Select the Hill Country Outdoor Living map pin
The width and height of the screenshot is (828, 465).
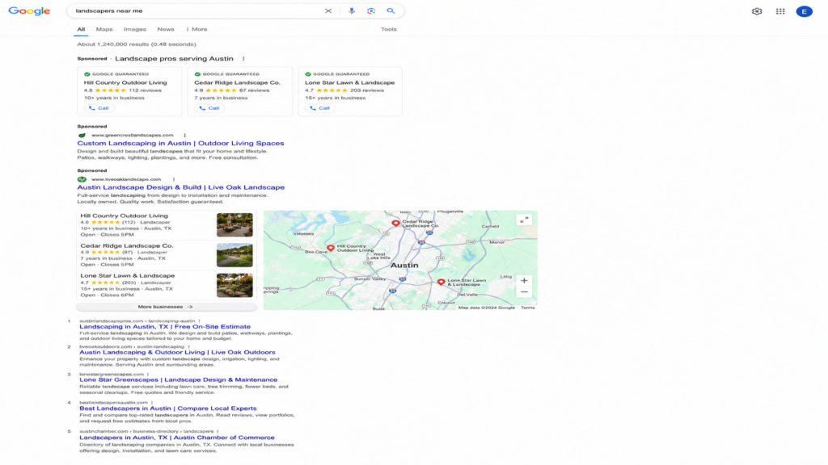pyautogui.click(x=331, y=248)
